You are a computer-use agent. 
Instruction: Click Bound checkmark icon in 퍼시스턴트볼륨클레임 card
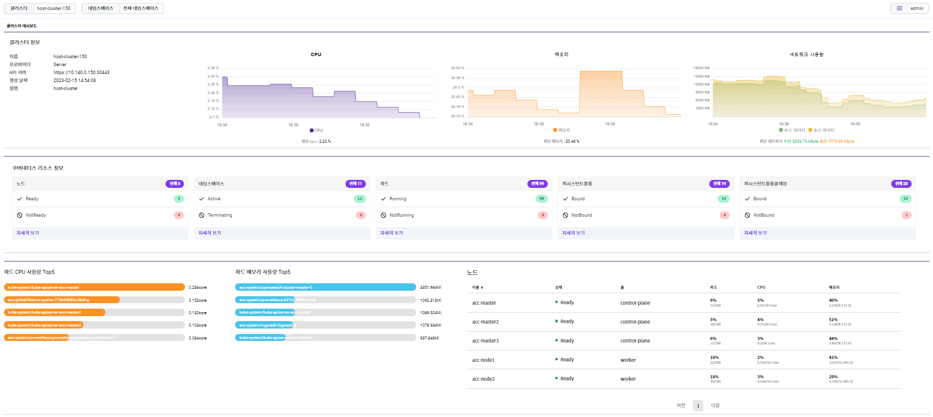[748, 199]
